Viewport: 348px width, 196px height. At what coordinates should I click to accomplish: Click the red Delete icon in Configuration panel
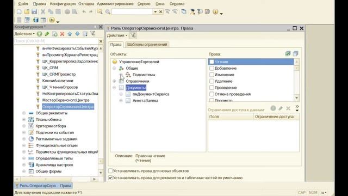coord(62,34)
